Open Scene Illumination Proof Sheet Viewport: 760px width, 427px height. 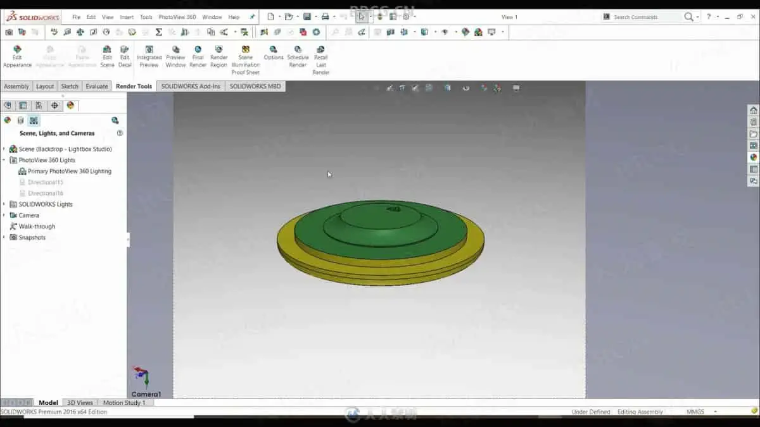[x=245, y=60]
